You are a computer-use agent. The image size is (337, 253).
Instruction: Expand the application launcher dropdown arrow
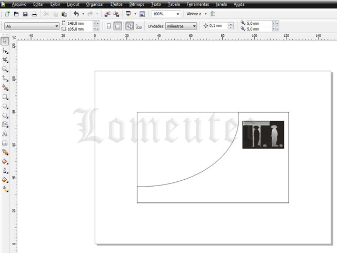click(135, 14)
